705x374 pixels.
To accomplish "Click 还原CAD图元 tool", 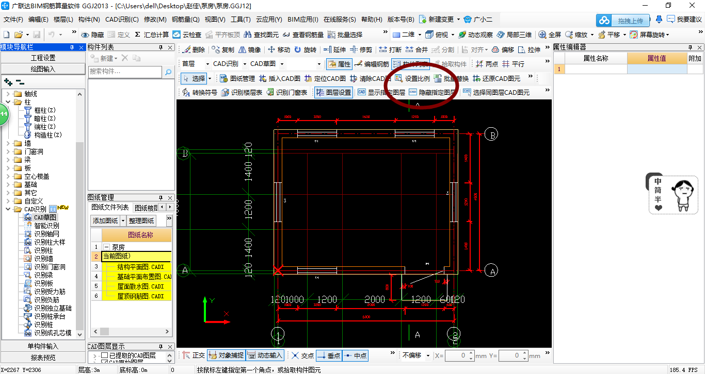I will [496, 79].
